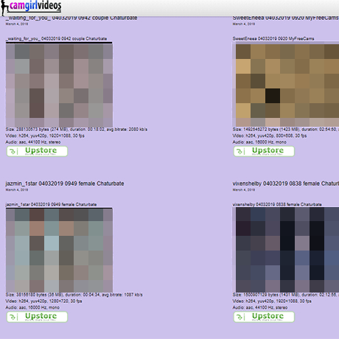
Task: Click the small SweetEneea caption above the thumbnail
Action: (273, 38)
